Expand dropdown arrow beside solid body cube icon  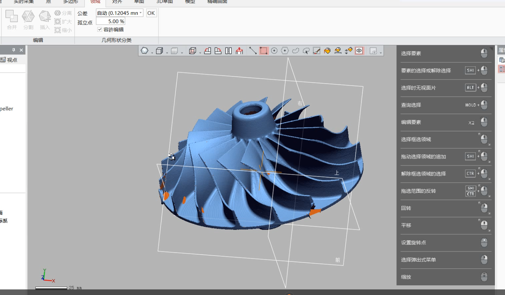(x=167, y=52)
